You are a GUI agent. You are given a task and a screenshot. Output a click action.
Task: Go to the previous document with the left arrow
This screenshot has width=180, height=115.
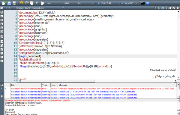pyautogui.click(x=6, y=8)
